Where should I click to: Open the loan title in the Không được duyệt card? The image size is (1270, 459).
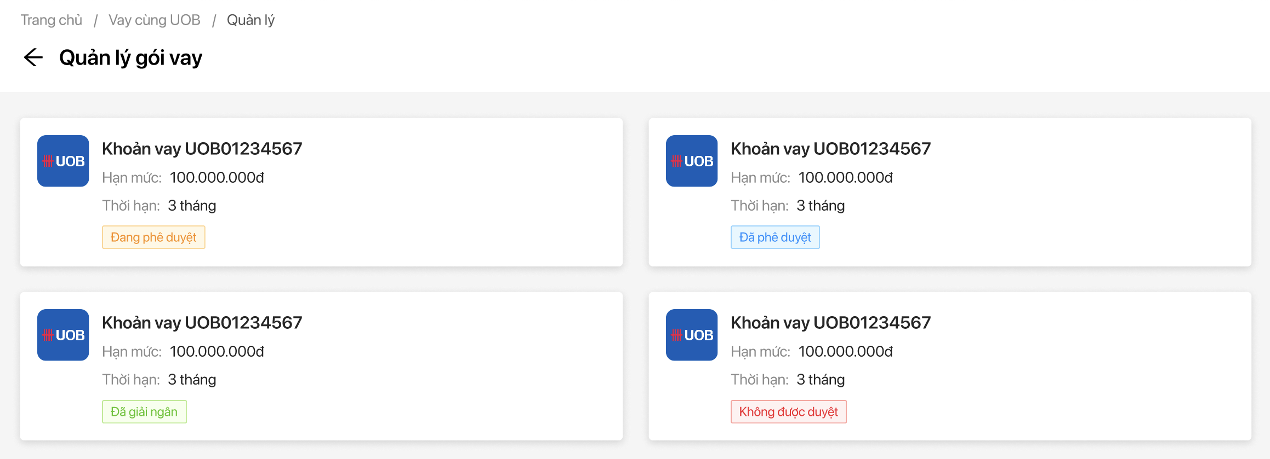point(831,323)
